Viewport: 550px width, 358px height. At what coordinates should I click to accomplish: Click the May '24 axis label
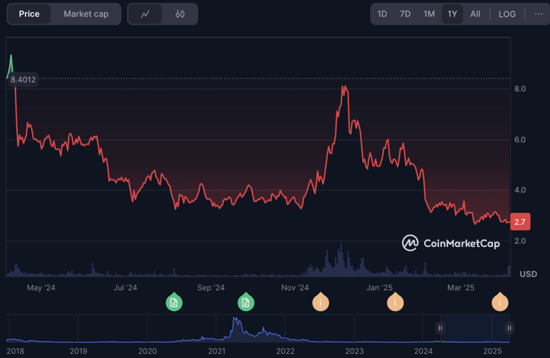pos(41,288)
